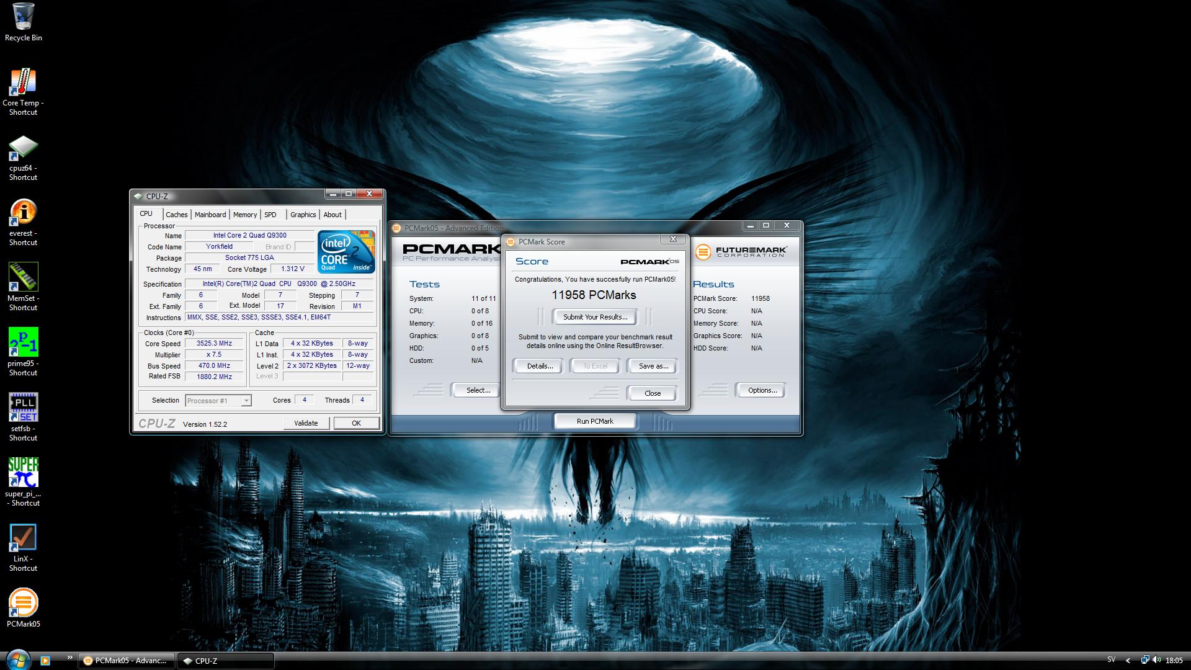Screen dimensions: 1191x670
Task: Click the Details button in score dialog
Action: point(540,366)
